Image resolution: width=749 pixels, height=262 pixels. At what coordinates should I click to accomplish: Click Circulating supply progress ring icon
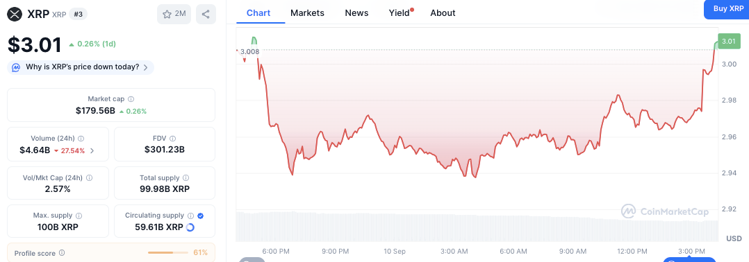pos(190,227)
